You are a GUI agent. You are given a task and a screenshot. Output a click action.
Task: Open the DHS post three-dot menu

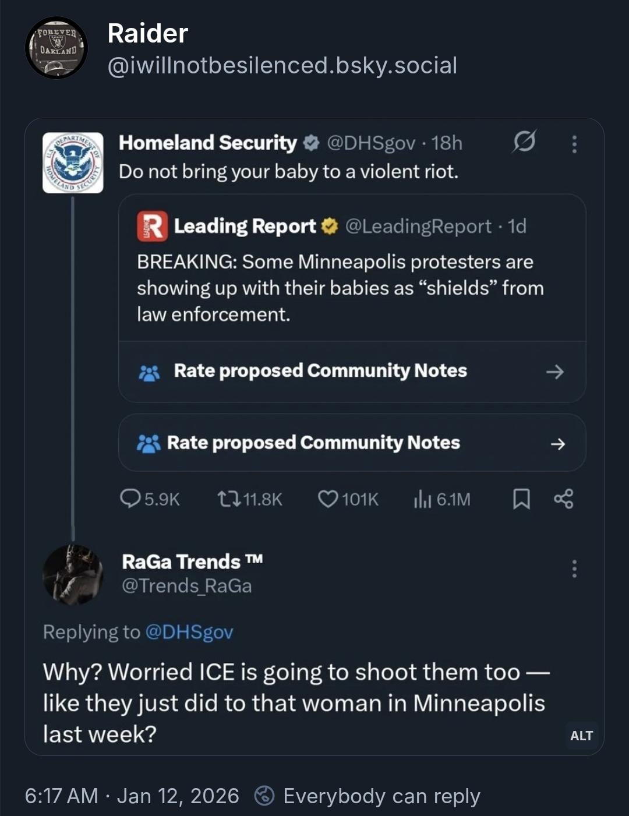[x=574, y=144]
